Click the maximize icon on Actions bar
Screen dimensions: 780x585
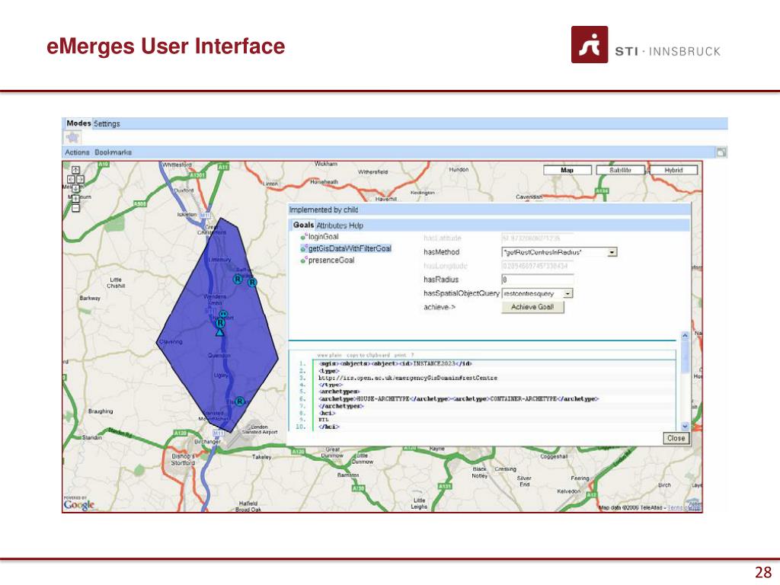tap(721, 152)
